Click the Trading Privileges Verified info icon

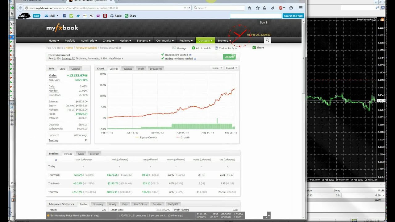195,59
